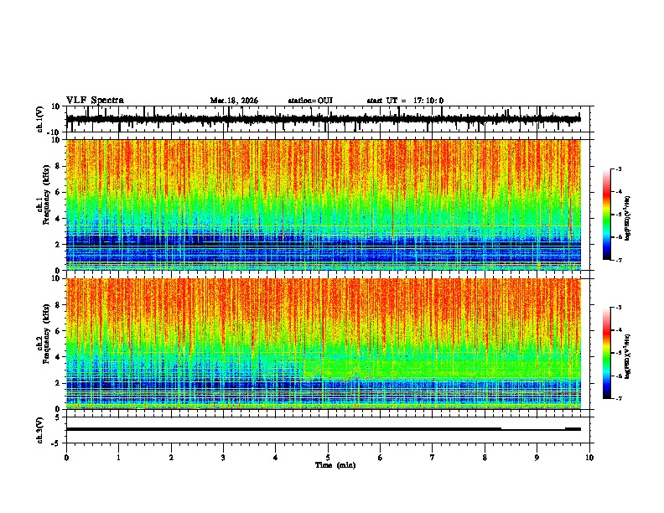Click the "ch.3(V)" axis label
664x513 pixels.
point(40,430)
